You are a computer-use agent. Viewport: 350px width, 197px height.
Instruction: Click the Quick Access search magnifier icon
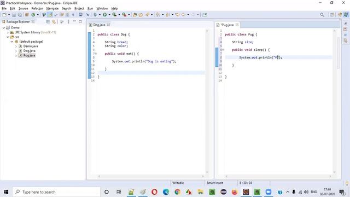pyautogui.click(x=322, y=15)
